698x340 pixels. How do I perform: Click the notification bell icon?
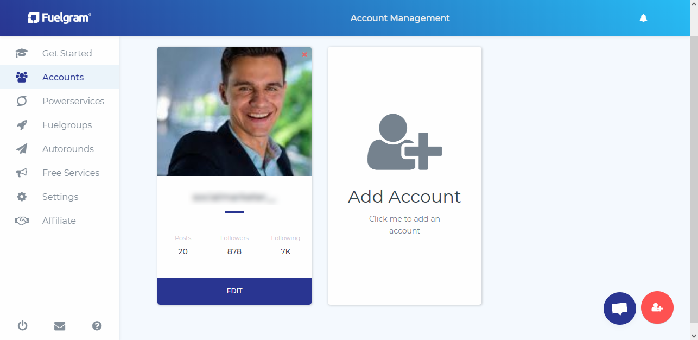pos(643,18)
